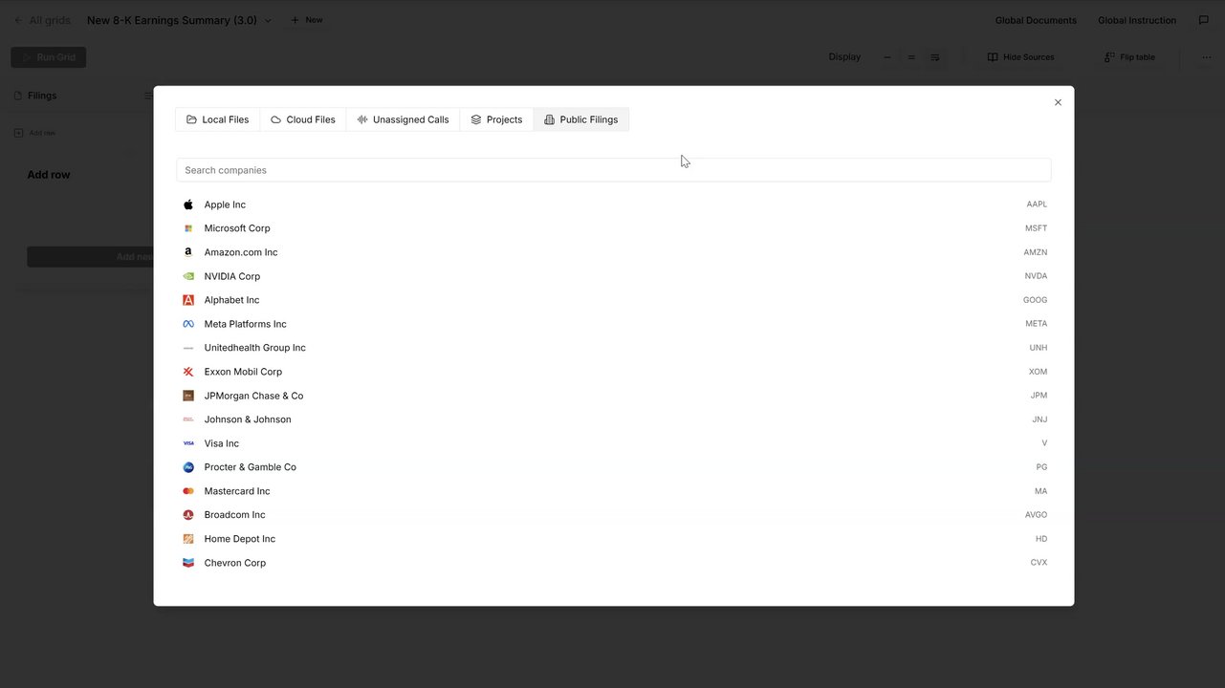The height and width of the screenshot is (688, 1225).
Task: Click the Meta Platforms logo icon
Action: click(x=188, y=324)
